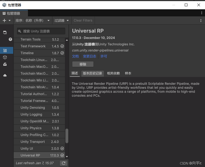This screenshot has width=205, height=167.
Task: Open the Built-in packages sidebar icon
Action: 5,64
